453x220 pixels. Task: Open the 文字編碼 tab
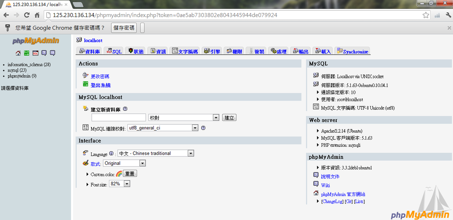coord(185,51)
